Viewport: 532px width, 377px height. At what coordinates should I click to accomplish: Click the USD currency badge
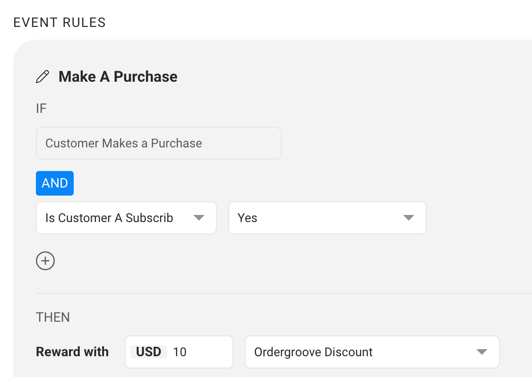(149, 352)
